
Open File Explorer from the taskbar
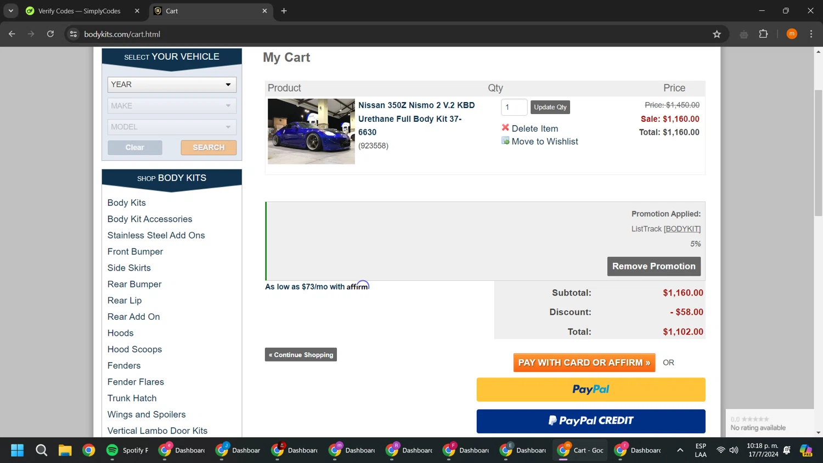[65, 450]
